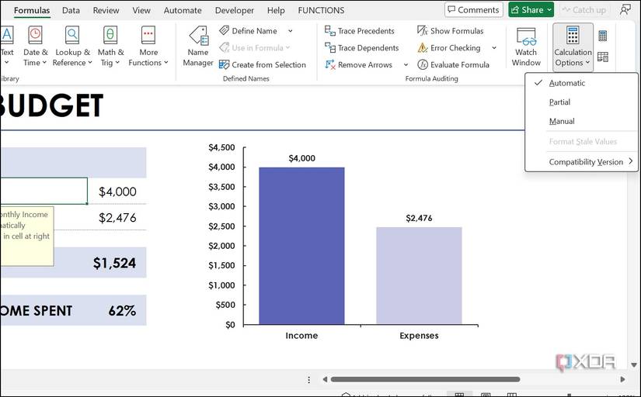Open the Developer tab
This screenshot has height=397, width=641.
[234, 10]
